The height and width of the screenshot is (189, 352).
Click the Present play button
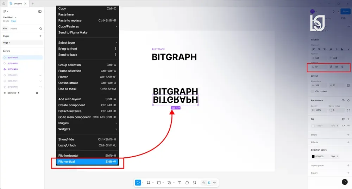tap(334, 12)
